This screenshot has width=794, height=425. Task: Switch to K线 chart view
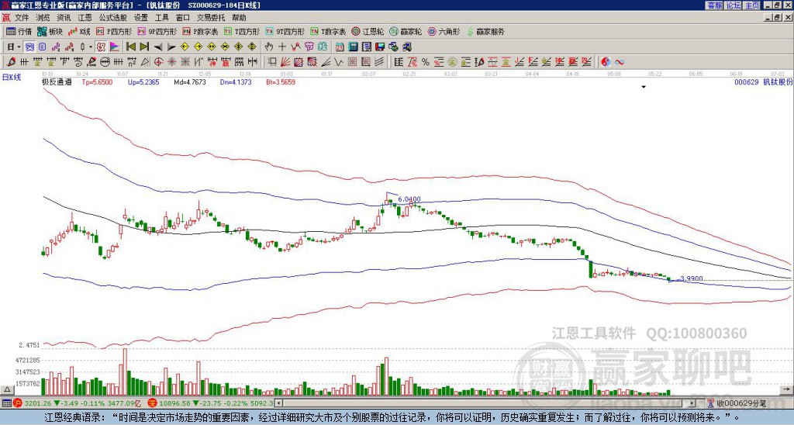coord(80,31)
